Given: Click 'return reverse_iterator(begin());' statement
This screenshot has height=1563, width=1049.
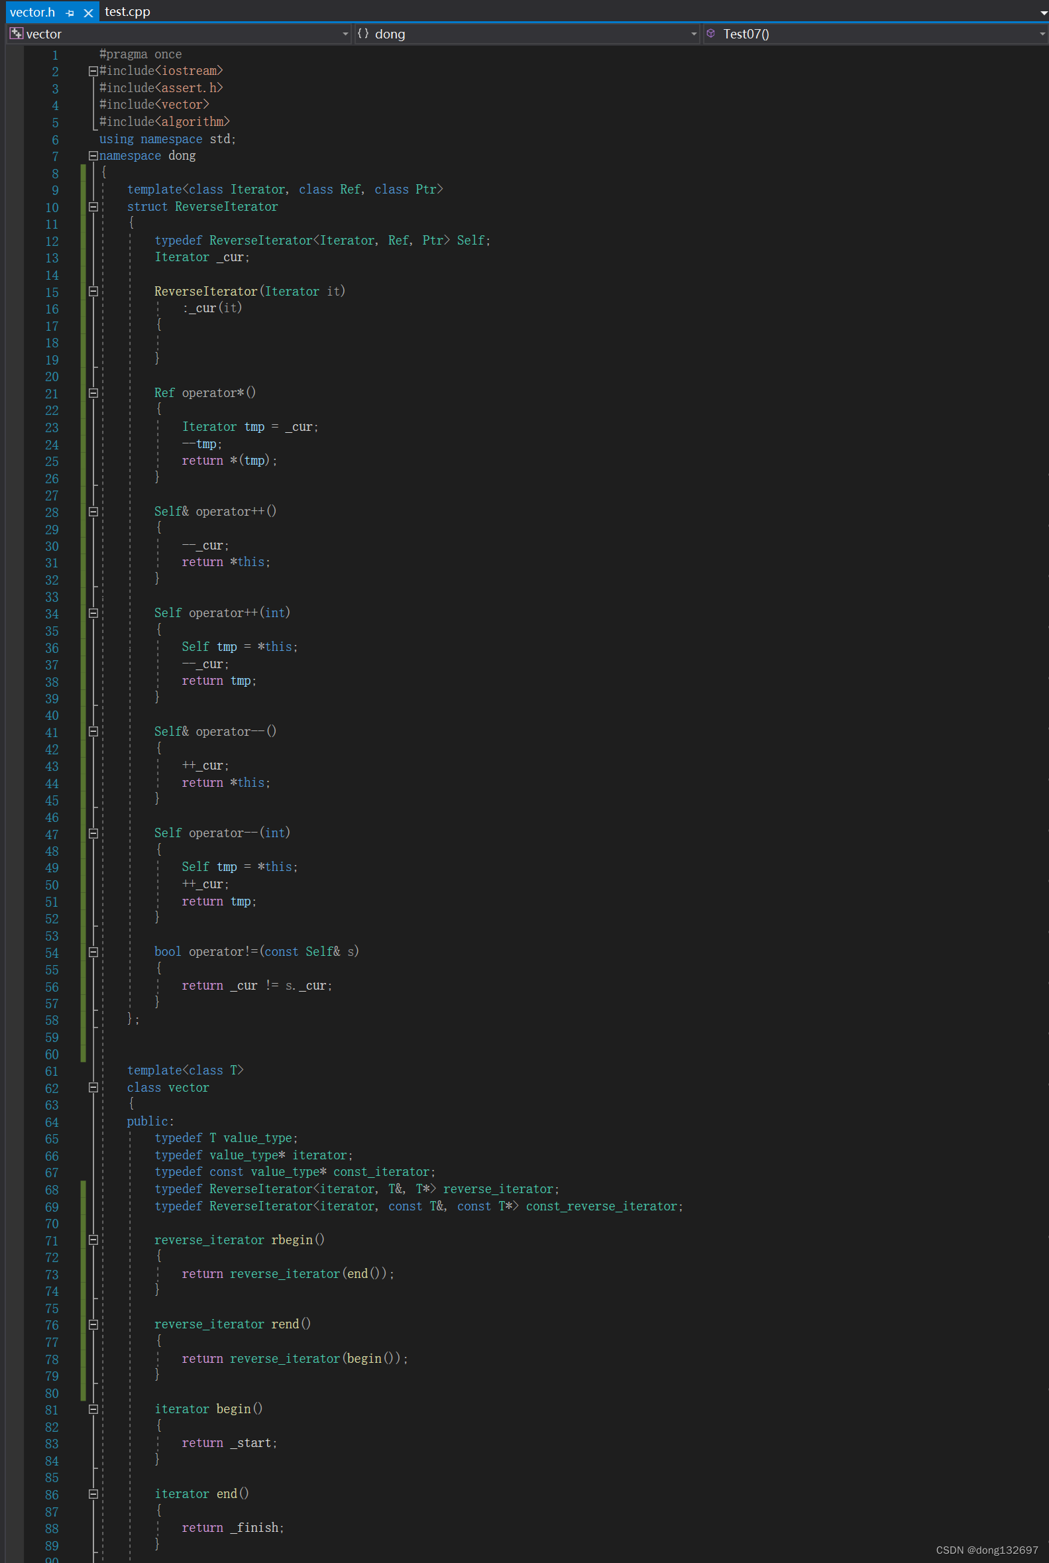Looking at the screenshot, I should 295,1359.
